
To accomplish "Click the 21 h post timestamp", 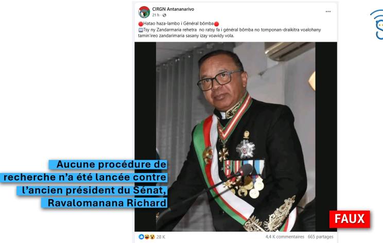I will (x=155, y=15).
